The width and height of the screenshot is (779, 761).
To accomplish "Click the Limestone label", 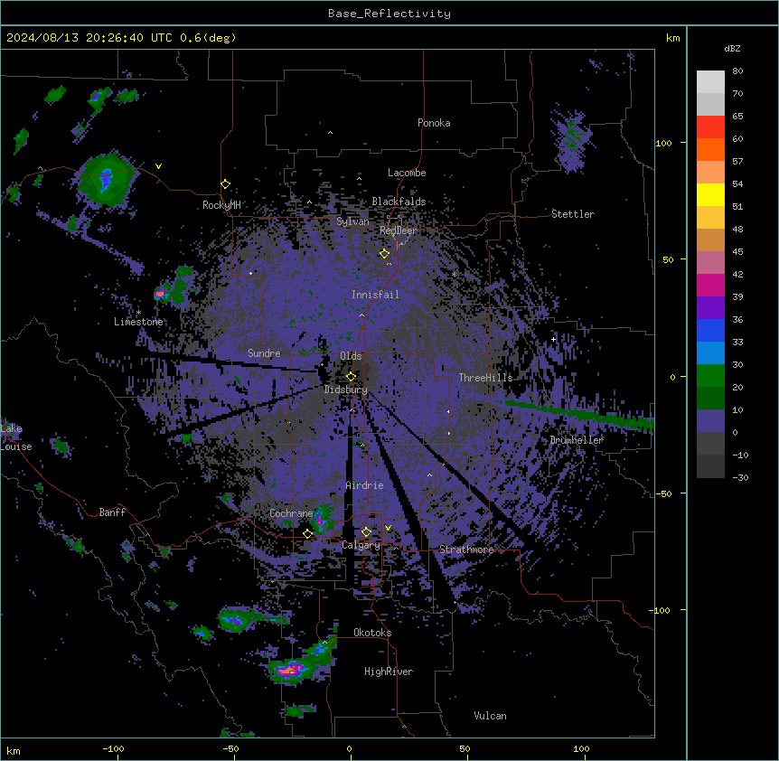I will click(138, 322).
